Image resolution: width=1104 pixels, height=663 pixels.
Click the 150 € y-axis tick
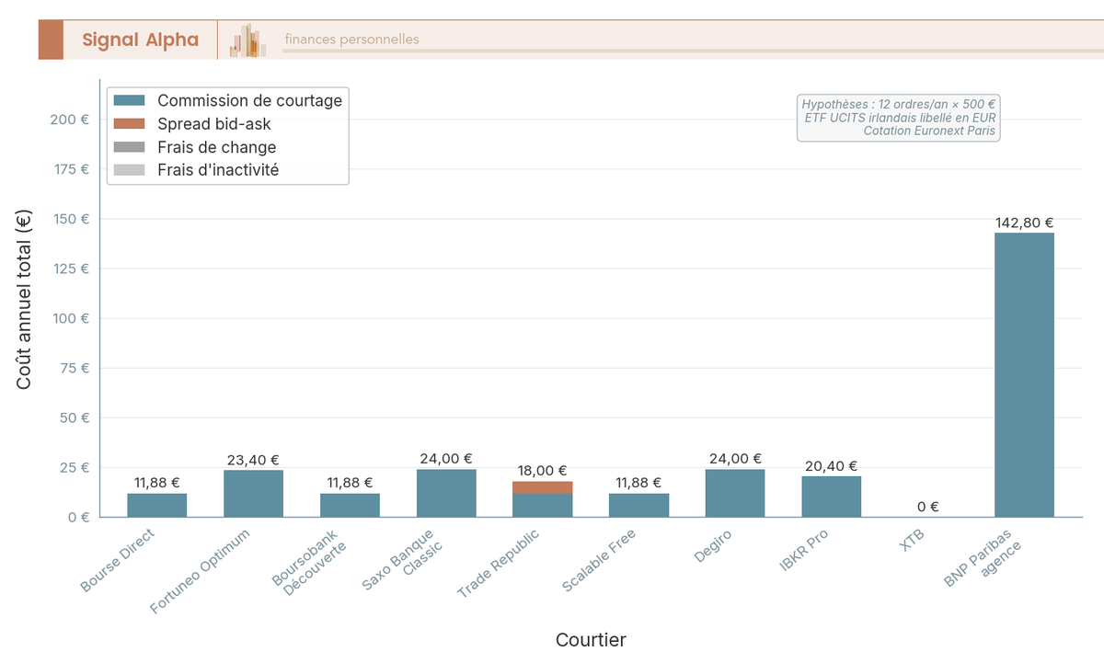[x=72, y=219]
